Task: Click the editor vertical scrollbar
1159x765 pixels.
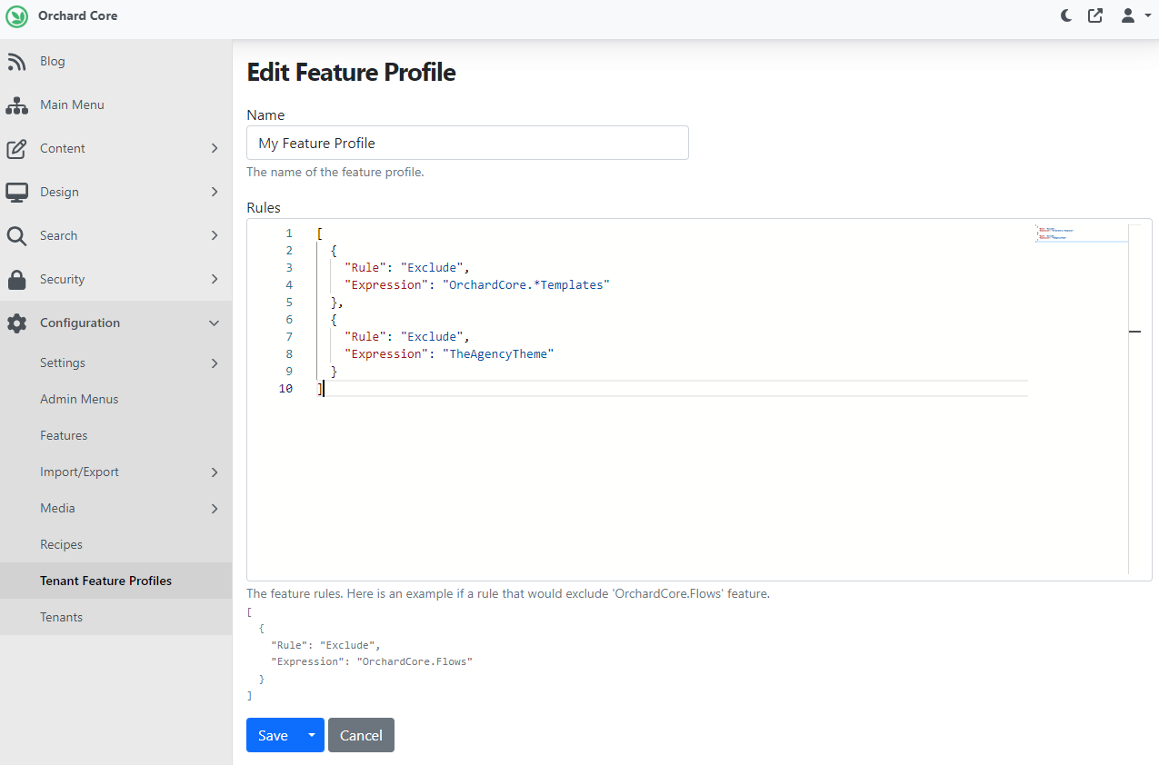Action: (x=1134, y=399)
